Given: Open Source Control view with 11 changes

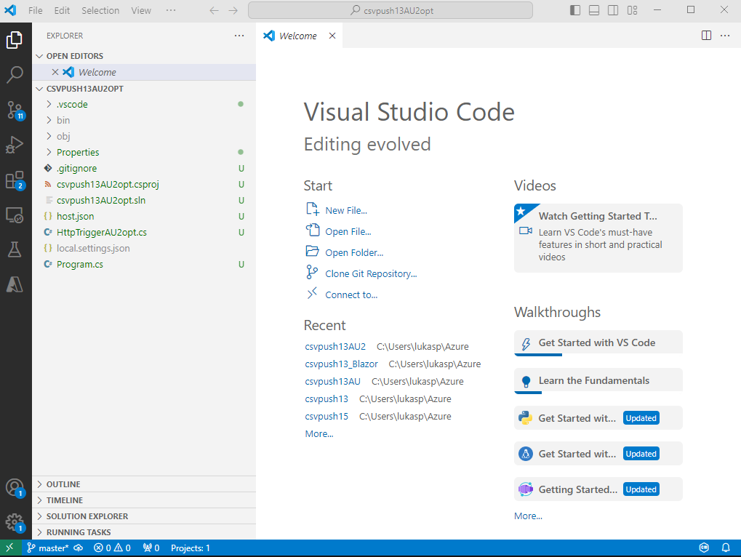Looking at the screenshot, I should 15,110.
